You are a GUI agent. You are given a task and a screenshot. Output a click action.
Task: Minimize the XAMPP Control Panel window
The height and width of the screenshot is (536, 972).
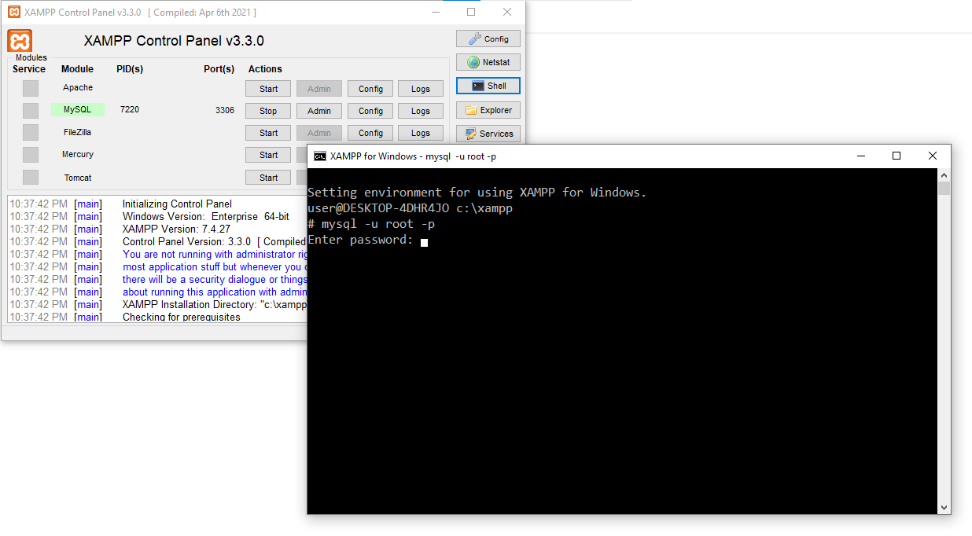pos(435,12)
